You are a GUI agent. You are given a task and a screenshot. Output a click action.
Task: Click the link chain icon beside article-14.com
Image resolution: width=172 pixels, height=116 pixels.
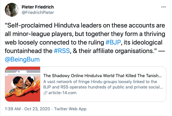(45, 93)
